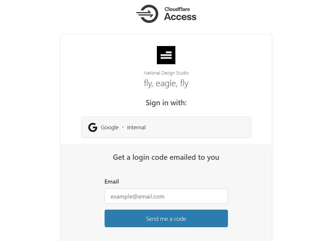Image resolution: width=334 pixels, height=241 pixels.
Task: Click the "Internal" label in sign-in button
Action: pos(136,128)
